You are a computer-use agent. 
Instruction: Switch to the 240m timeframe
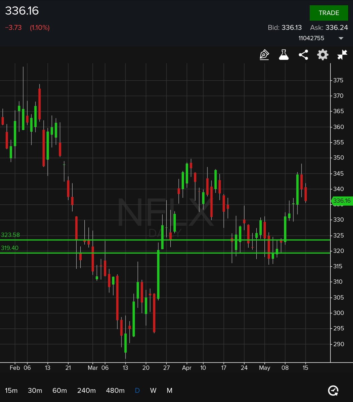[86, 390]
